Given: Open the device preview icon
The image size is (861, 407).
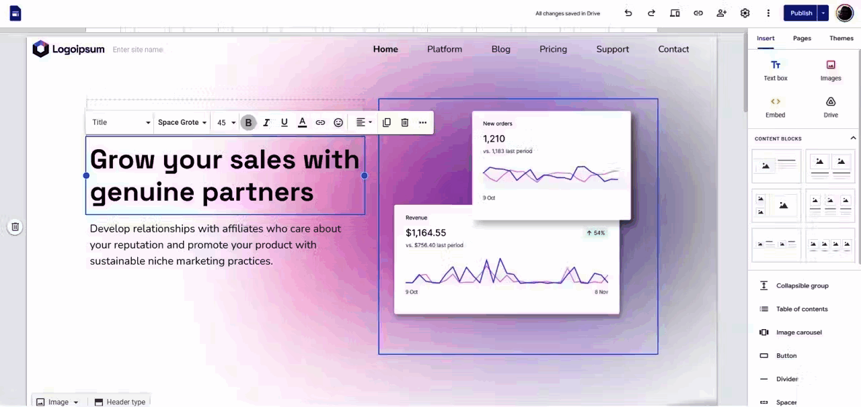Looking at the screenshot, I should pos(675,13).
